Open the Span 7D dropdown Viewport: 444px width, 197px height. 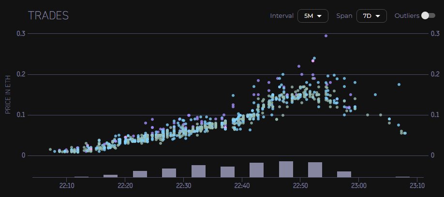click(371, 16)
